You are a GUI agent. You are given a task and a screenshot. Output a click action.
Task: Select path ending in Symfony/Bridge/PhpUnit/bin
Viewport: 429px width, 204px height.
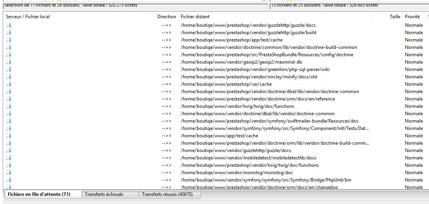click(266, 180)
